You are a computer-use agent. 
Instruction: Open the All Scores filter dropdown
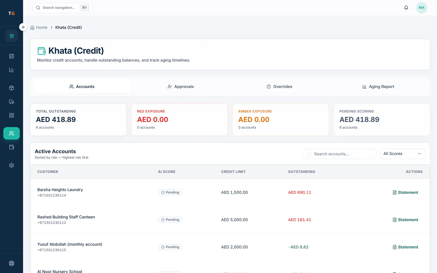402,154
